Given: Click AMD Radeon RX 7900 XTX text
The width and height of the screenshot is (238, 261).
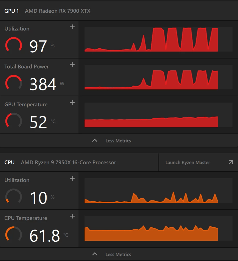Looking at the screenshot, I should 58,11.
